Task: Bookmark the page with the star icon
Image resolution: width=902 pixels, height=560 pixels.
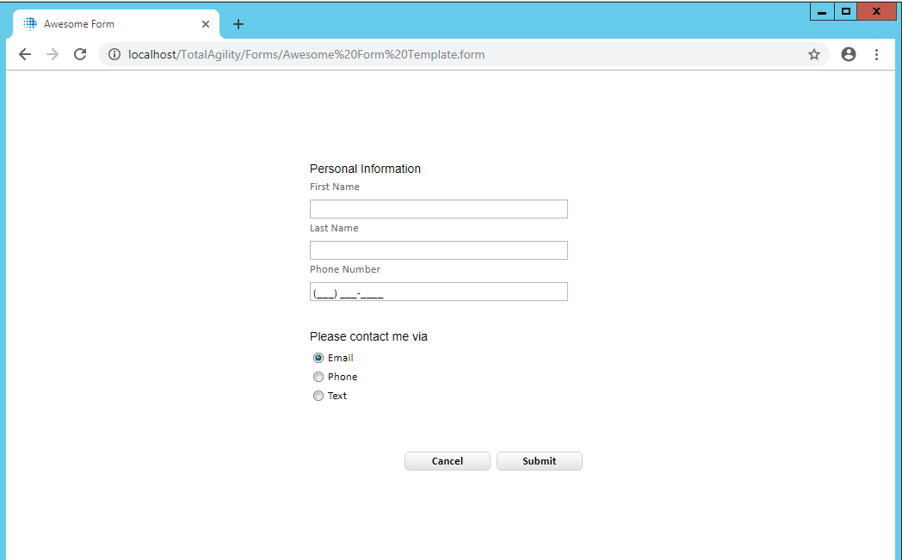Action: 814,53
